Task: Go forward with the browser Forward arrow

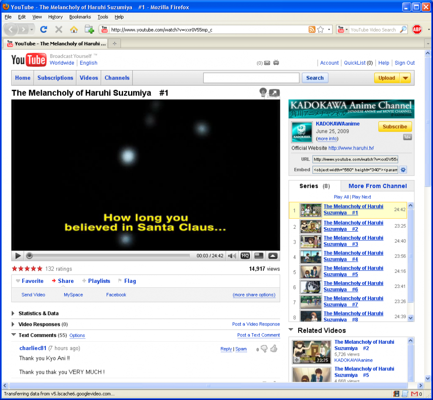Action: click(x=23, y=29)
